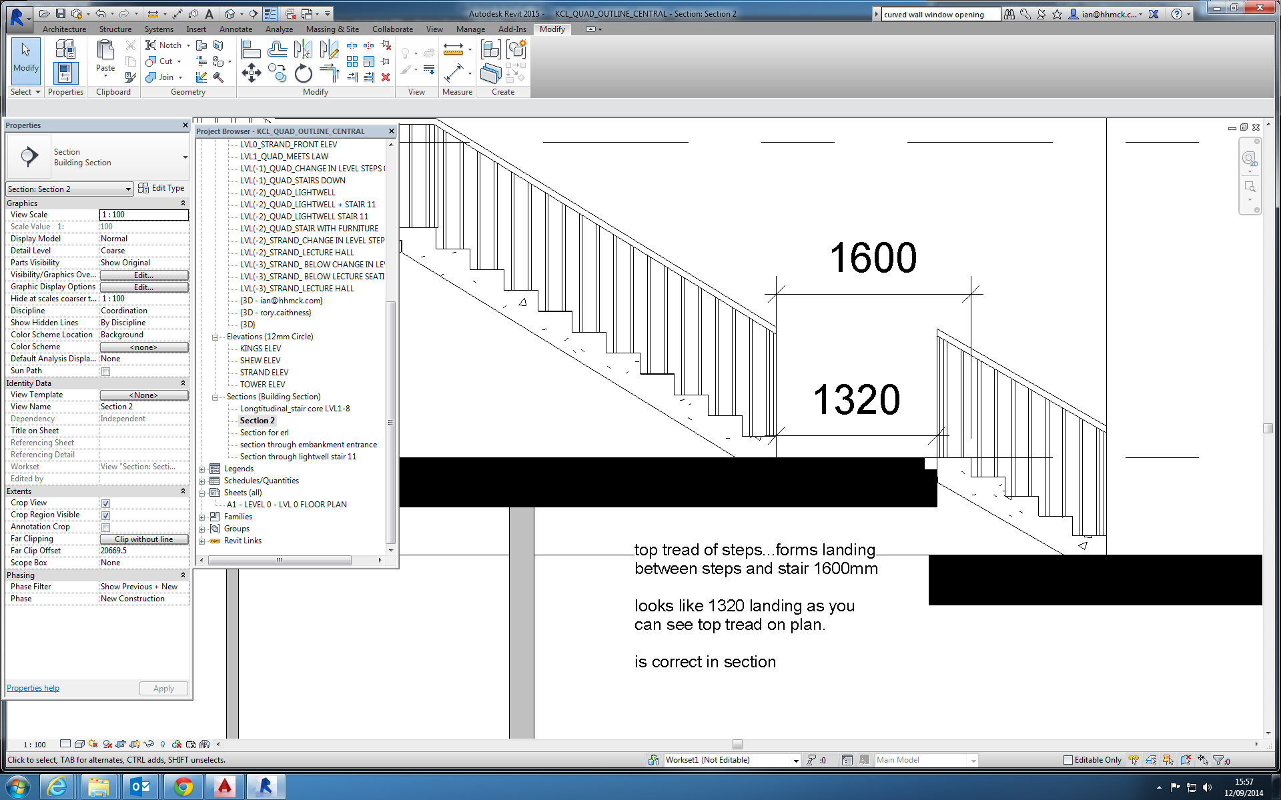The width and height of the screenshot is (1281, 800).
Task: Open the Properties help link
Action: [33, 688]
